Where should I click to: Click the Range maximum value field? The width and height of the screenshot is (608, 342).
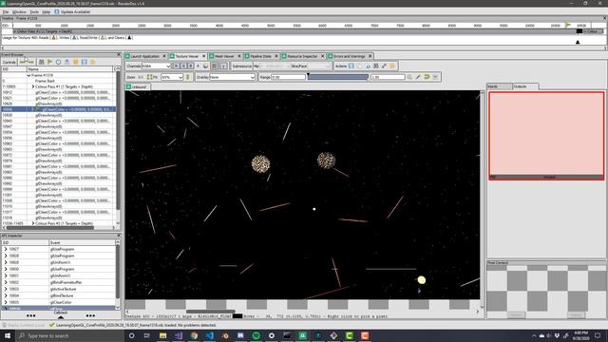[x=388, y=77]
